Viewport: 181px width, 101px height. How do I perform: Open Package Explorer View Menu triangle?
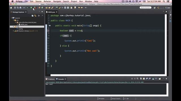(x=42, y=15)
